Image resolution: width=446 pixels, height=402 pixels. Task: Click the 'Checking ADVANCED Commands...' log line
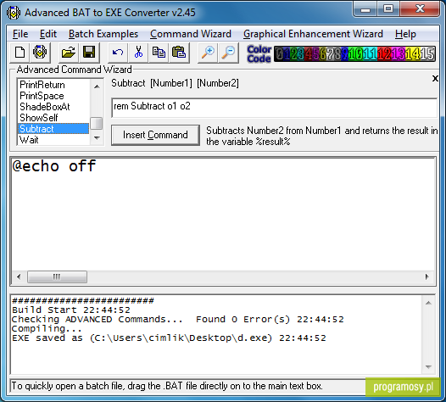coord(178,319)
